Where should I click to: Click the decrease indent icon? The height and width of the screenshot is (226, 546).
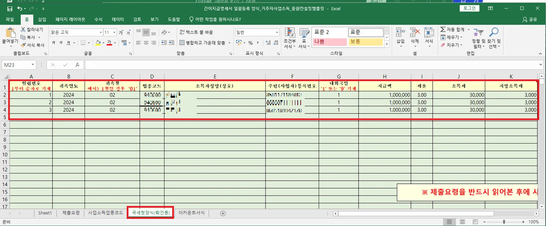coord(164,43)
